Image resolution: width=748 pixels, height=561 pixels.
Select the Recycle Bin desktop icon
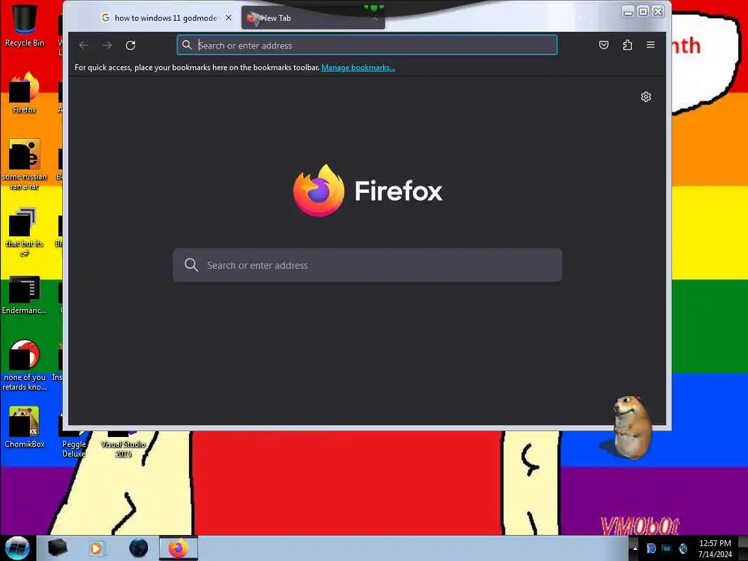24,26
